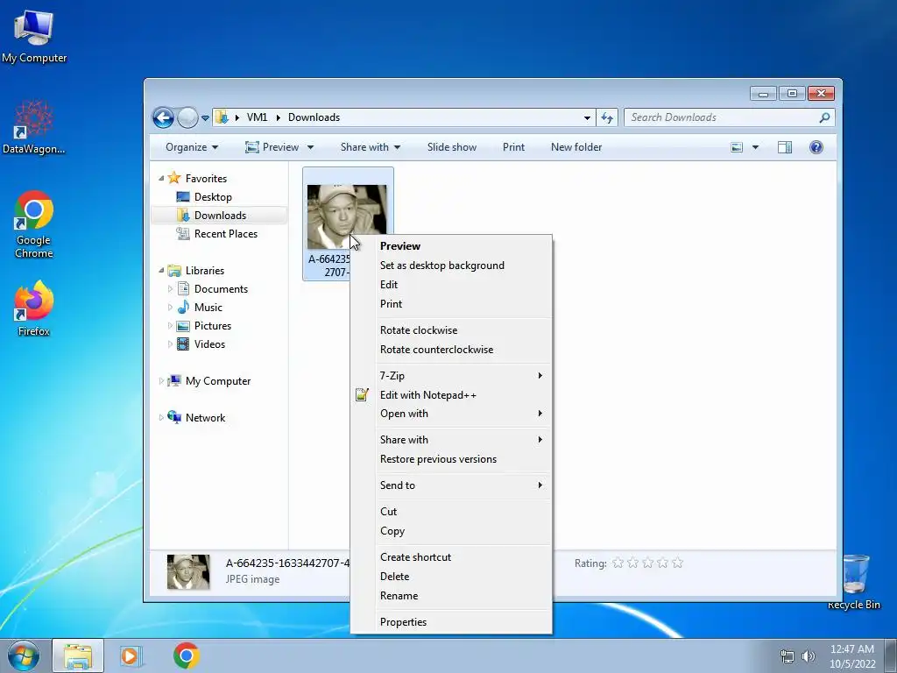The height and width of the screenshot is (673, 897).
Task: Select the Desktop favorite icon in sidebar
Action: click(183, 197)
